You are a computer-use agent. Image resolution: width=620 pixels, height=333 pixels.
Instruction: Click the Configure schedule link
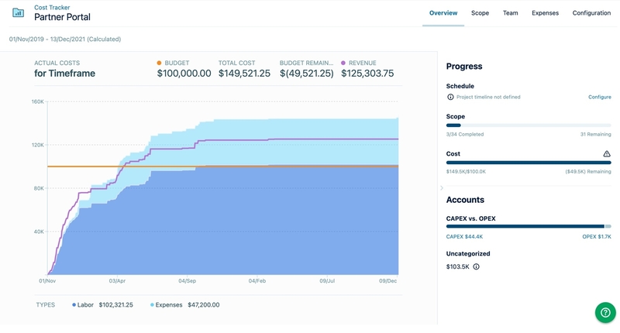(599, 97)
